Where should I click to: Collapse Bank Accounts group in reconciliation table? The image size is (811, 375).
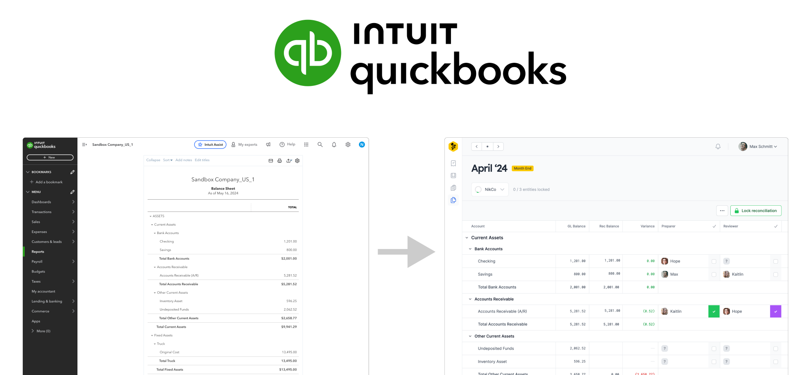tap(470, 249)
